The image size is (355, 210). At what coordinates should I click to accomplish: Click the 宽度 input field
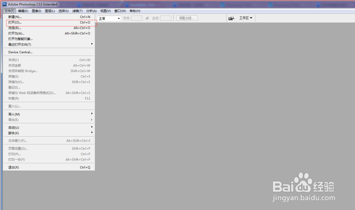pyautogui.click(x=137, y=18)
